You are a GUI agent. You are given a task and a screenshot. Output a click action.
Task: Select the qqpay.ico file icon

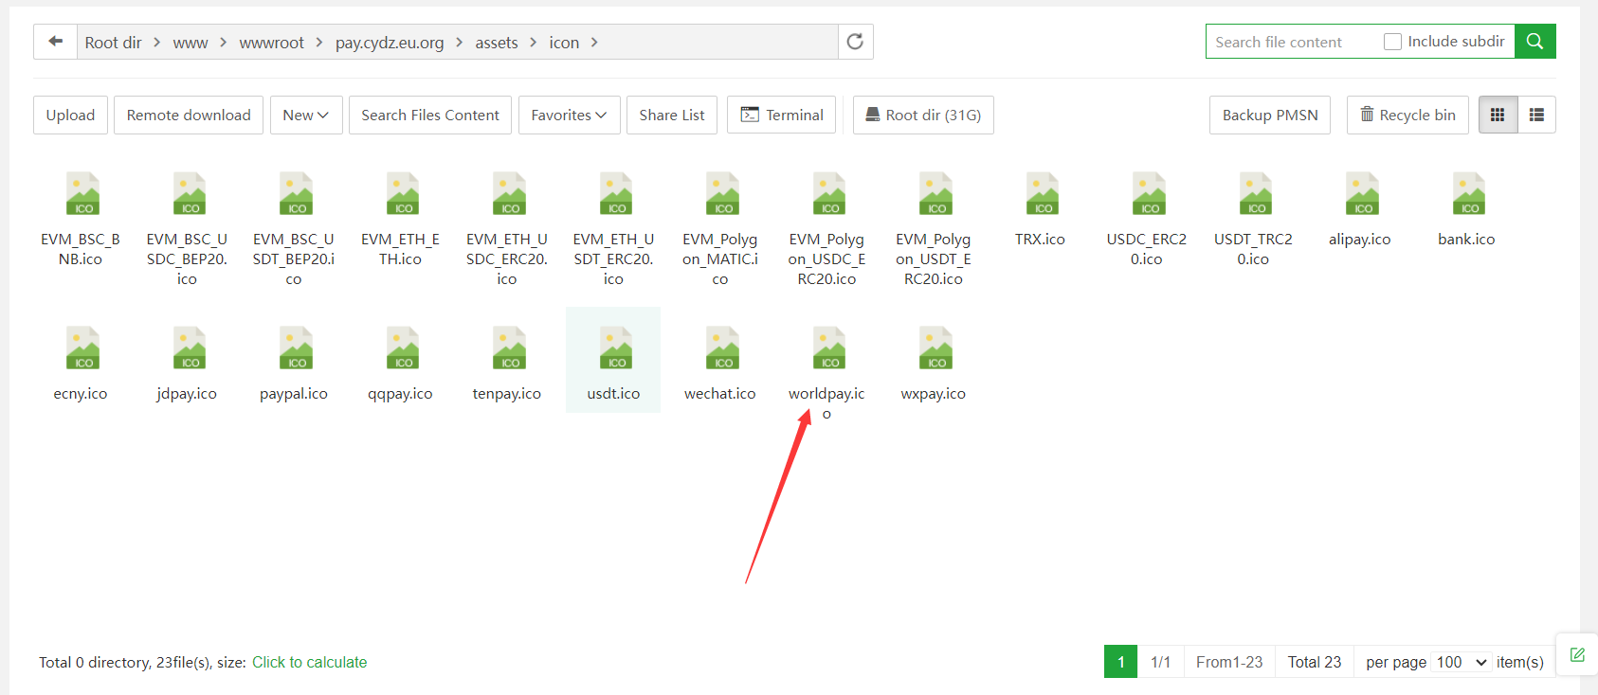pyautogui.click(x=401, y=348)
